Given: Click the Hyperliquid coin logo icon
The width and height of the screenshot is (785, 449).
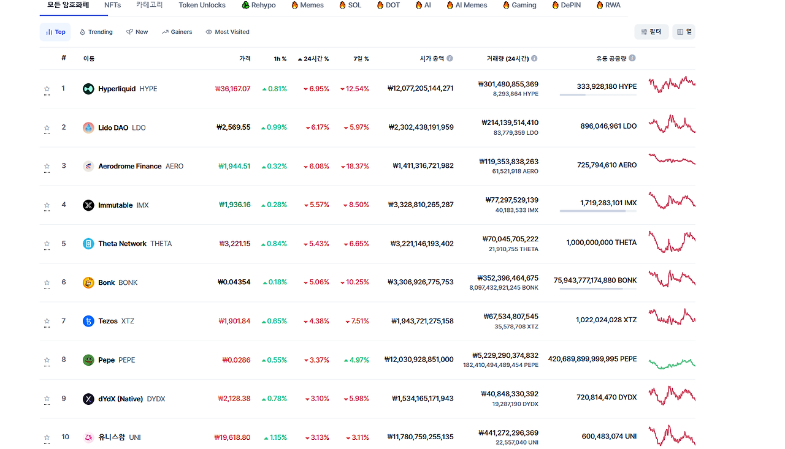Looking at the screenshot, I should tap(88, 89).
